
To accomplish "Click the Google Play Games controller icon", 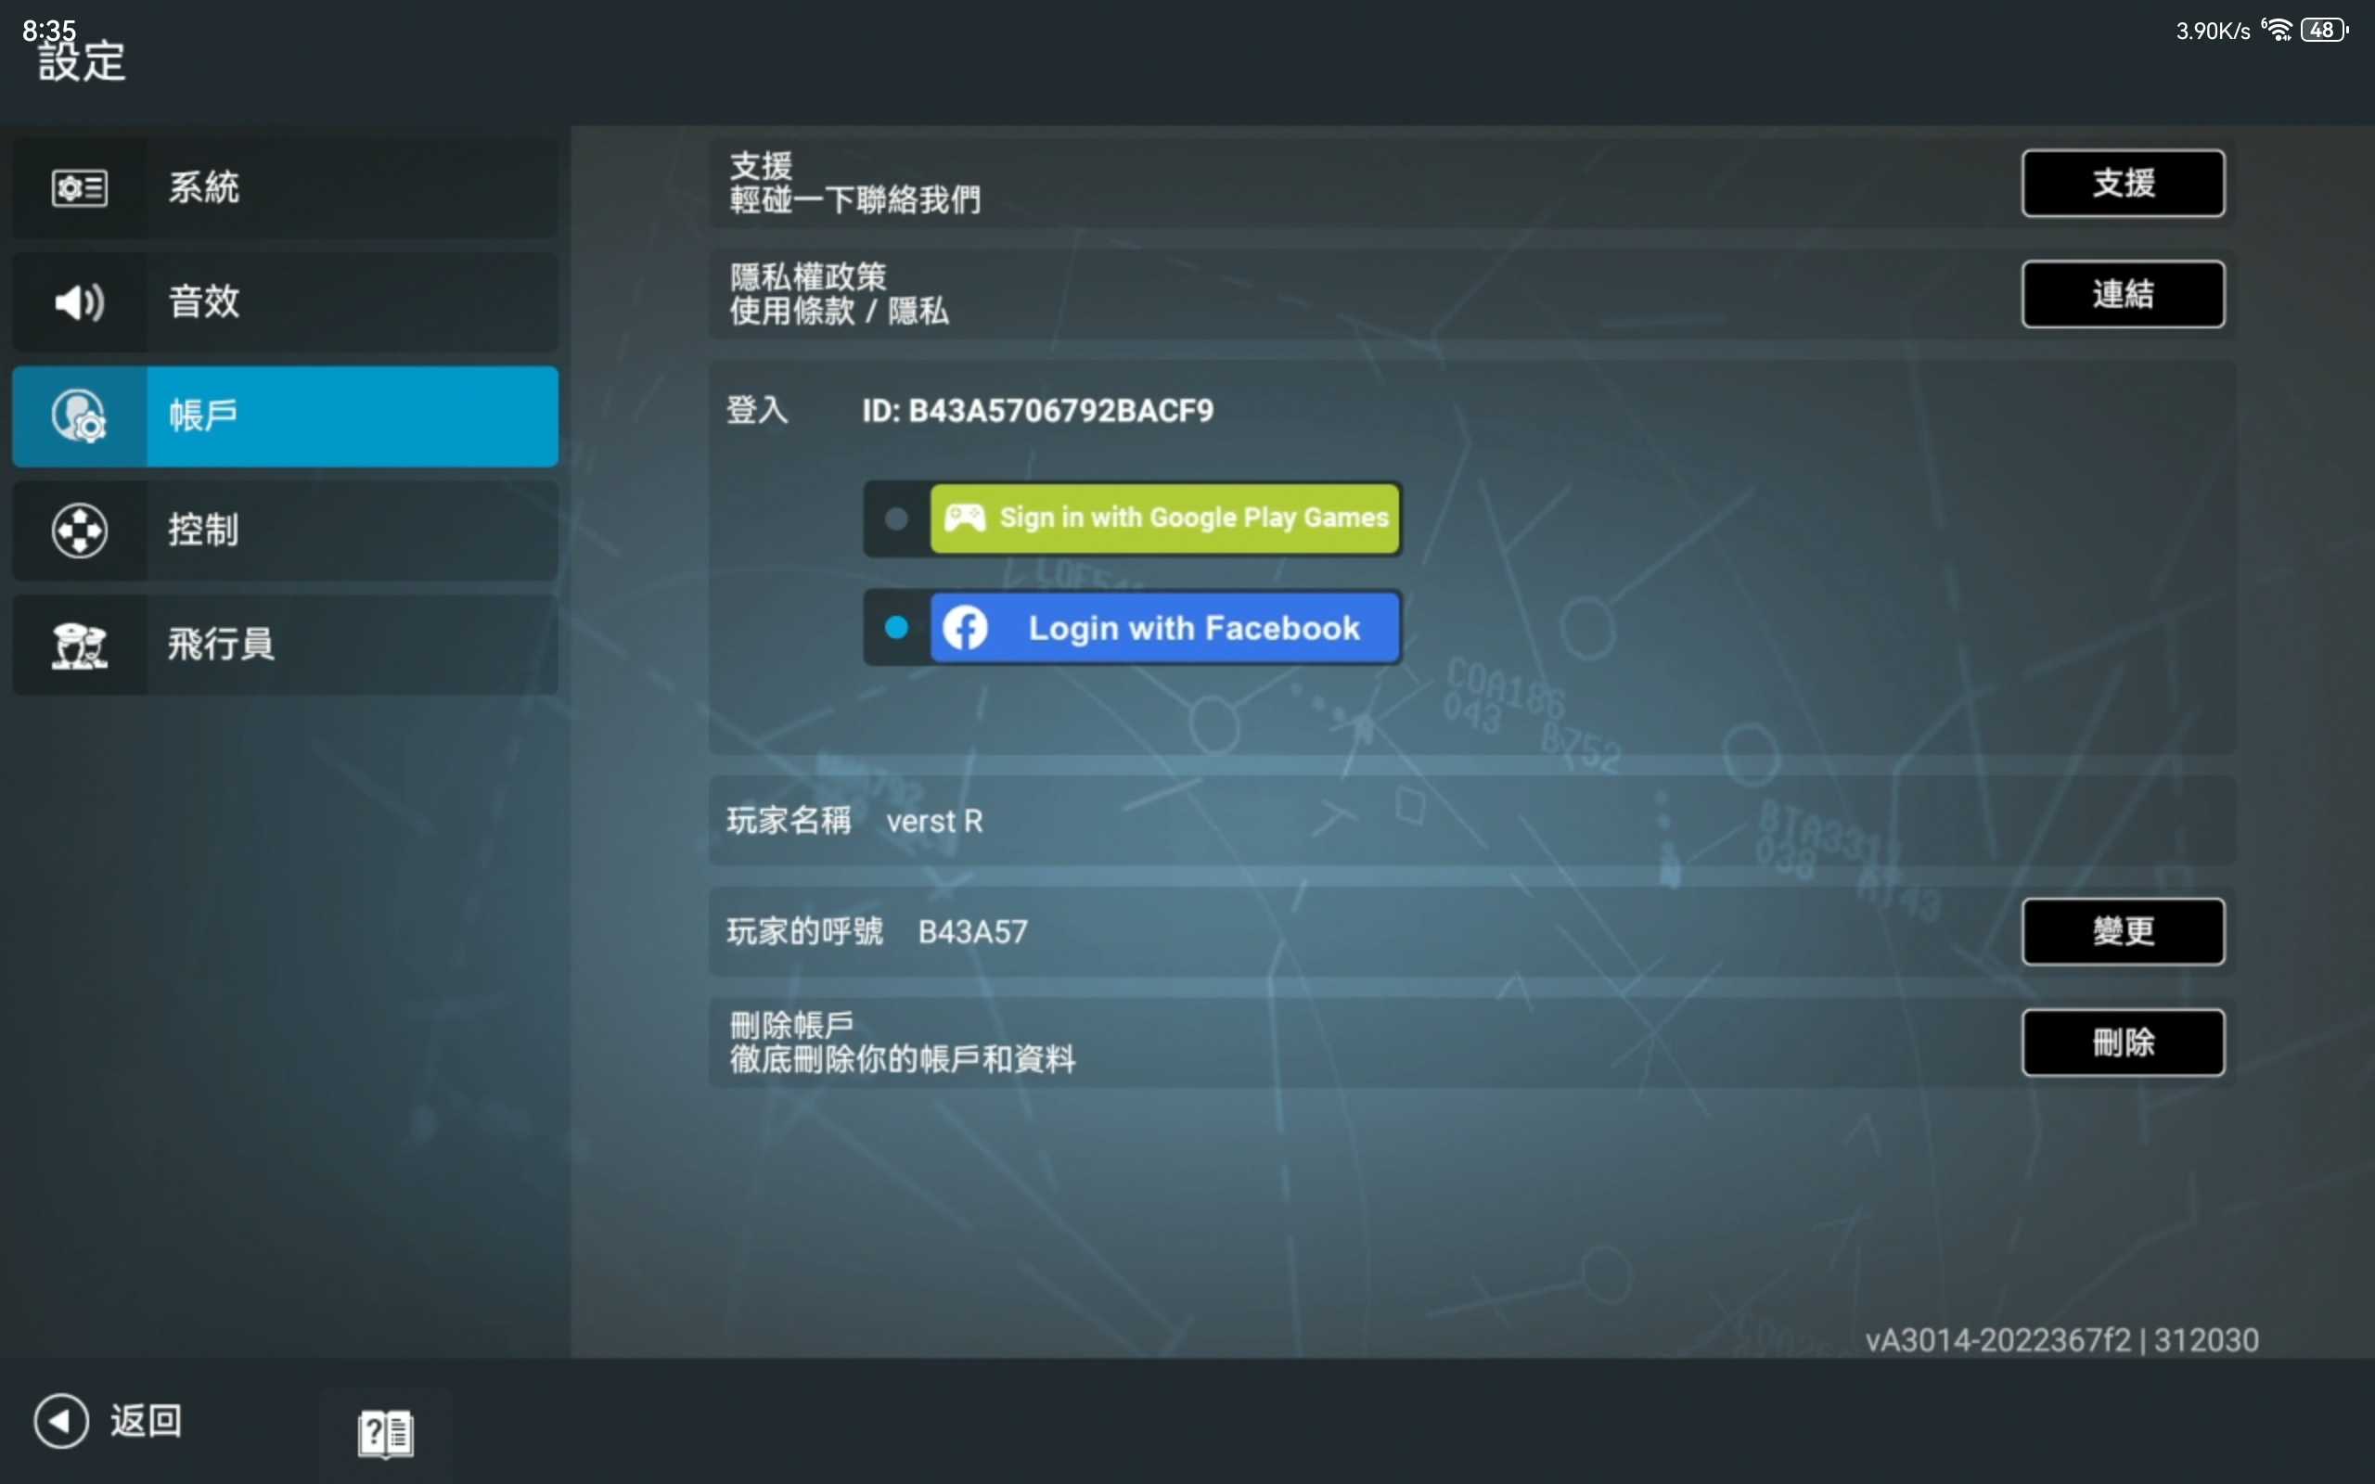I will pos(965,518).
